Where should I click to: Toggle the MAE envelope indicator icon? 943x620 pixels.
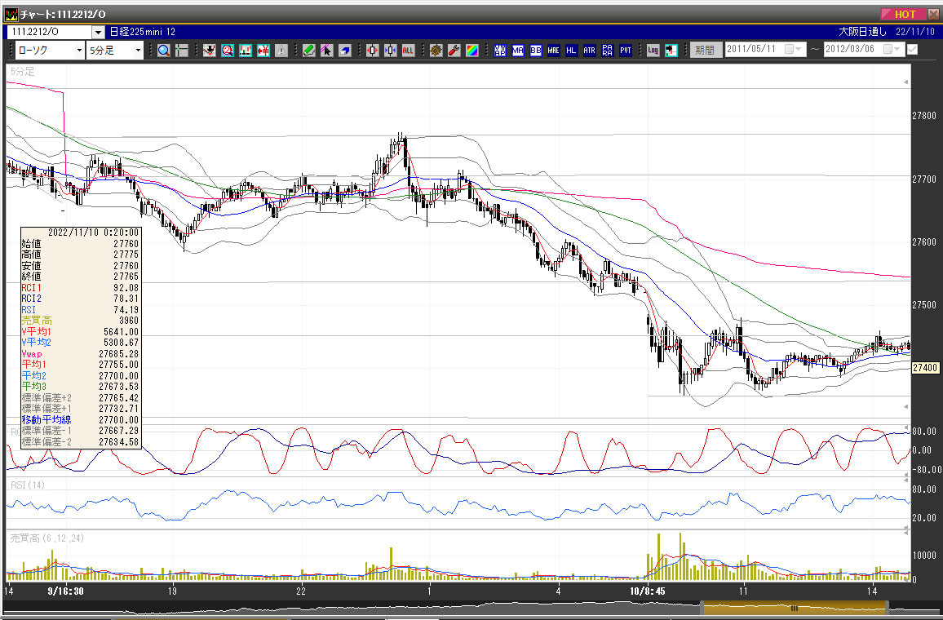553,51
